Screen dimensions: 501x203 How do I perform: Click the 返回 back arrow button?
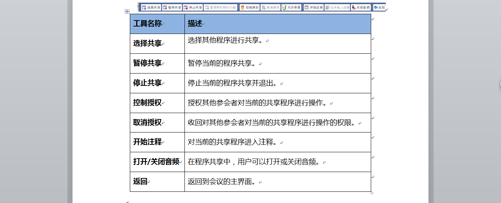tap(379, 7)
